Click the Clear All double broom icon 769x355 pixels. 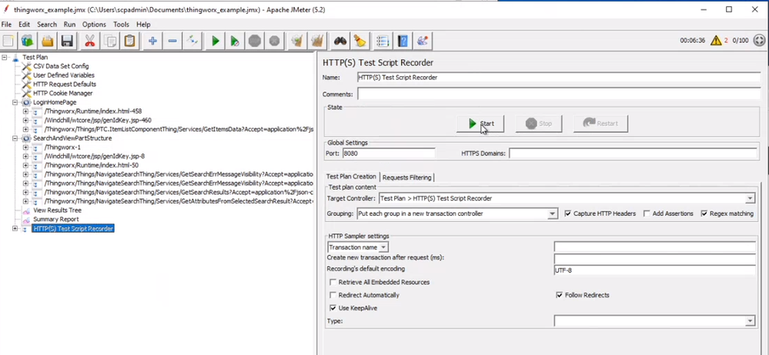pos(317,41)
